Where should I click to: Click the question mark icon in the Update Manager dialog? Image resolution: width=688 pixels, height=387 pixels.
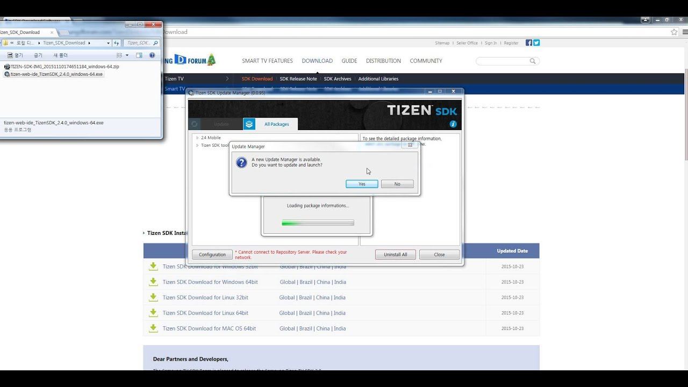(241, 162)
